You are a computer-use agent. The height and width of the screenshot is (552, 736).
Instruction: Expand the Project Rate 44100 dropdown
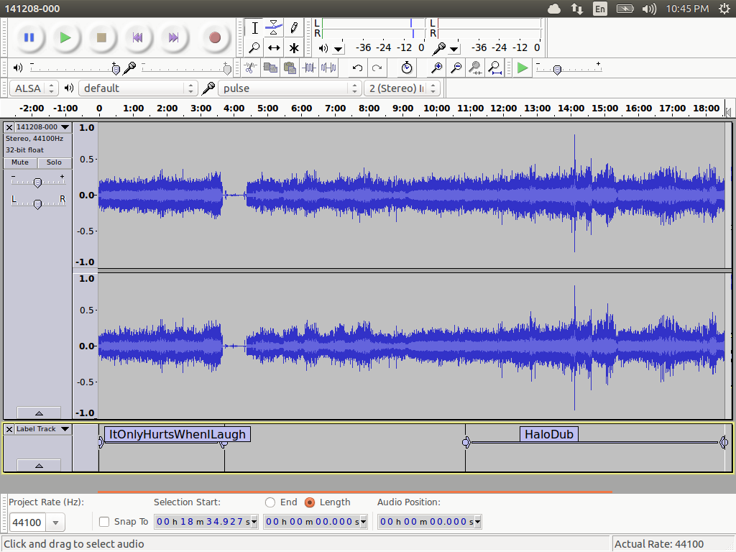click(x=56, y=523)
